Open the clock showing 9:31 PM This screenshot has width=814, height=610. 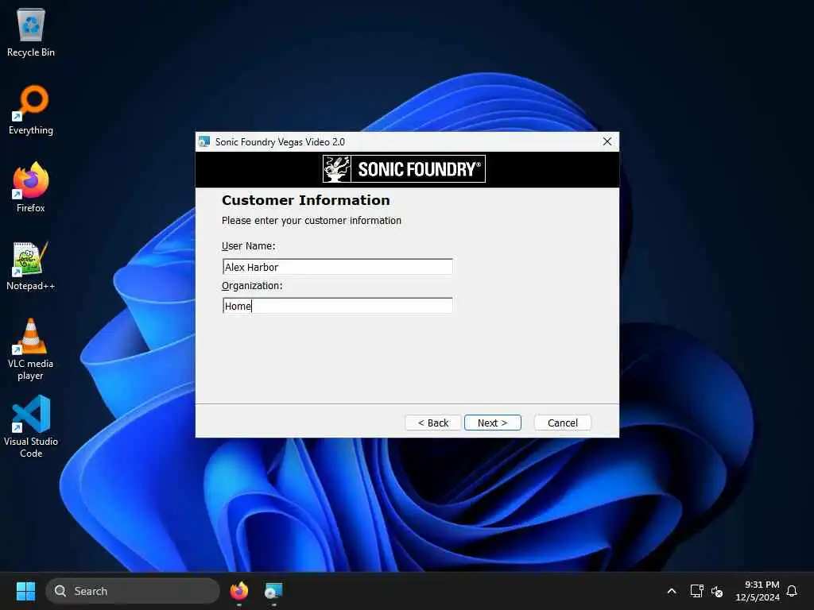coord(758,591)
